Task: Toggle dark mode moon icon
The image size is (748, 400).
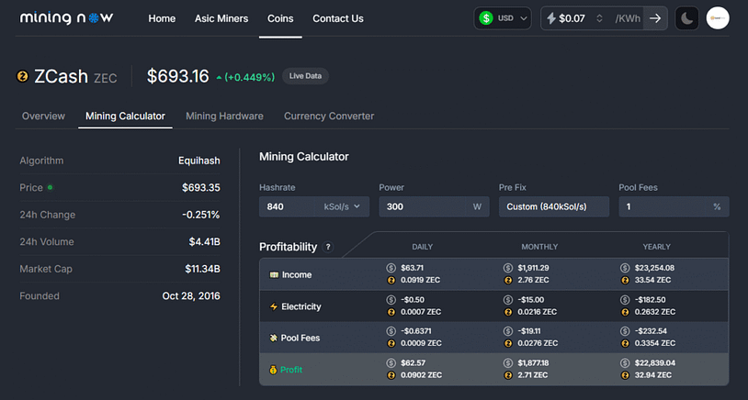Action: tap(686, 18)
